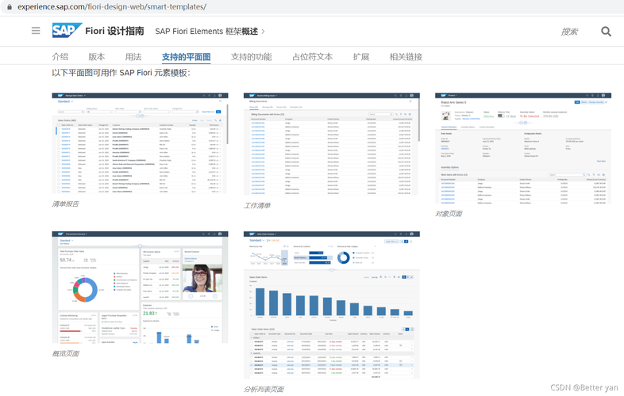
Task: Click the browser URL address text
Action: pos(112,7)
